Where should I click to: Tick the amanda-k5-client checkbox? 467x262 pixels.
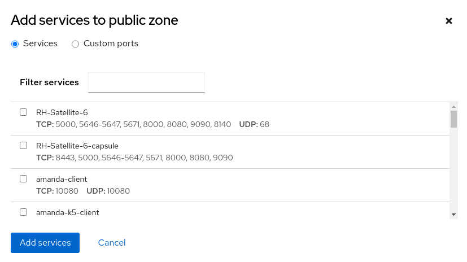coord(24,212)
